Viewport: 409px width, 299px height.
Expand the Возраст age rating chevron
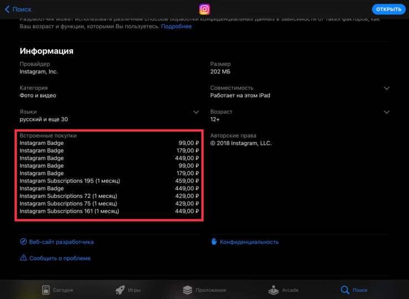[x=386, y=112]
